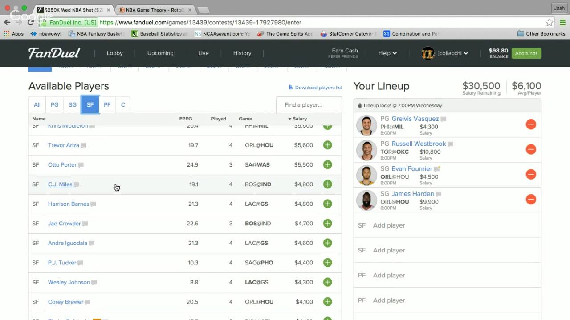Open Live contests page
Viewport: 570px width, 320px height.
click(x=203, y=53)
